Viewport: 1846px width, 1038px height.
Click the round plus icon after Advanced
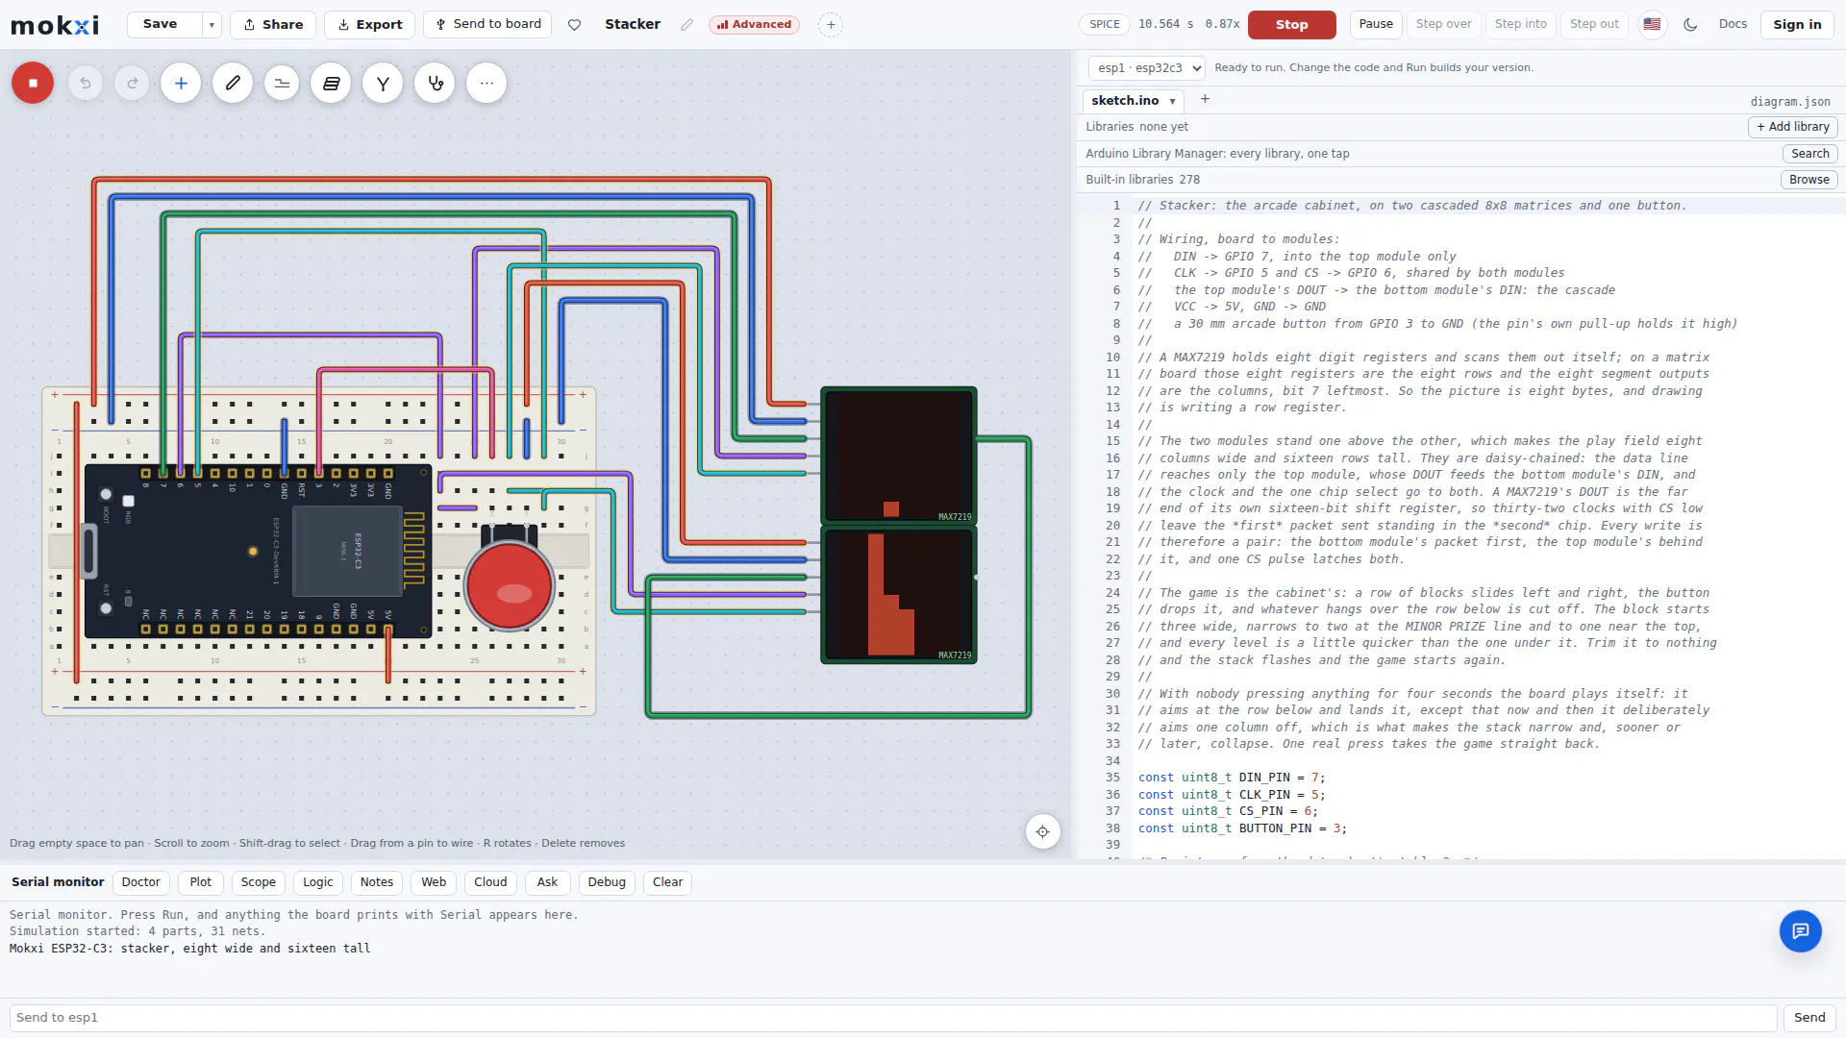[x=831, y=25]
